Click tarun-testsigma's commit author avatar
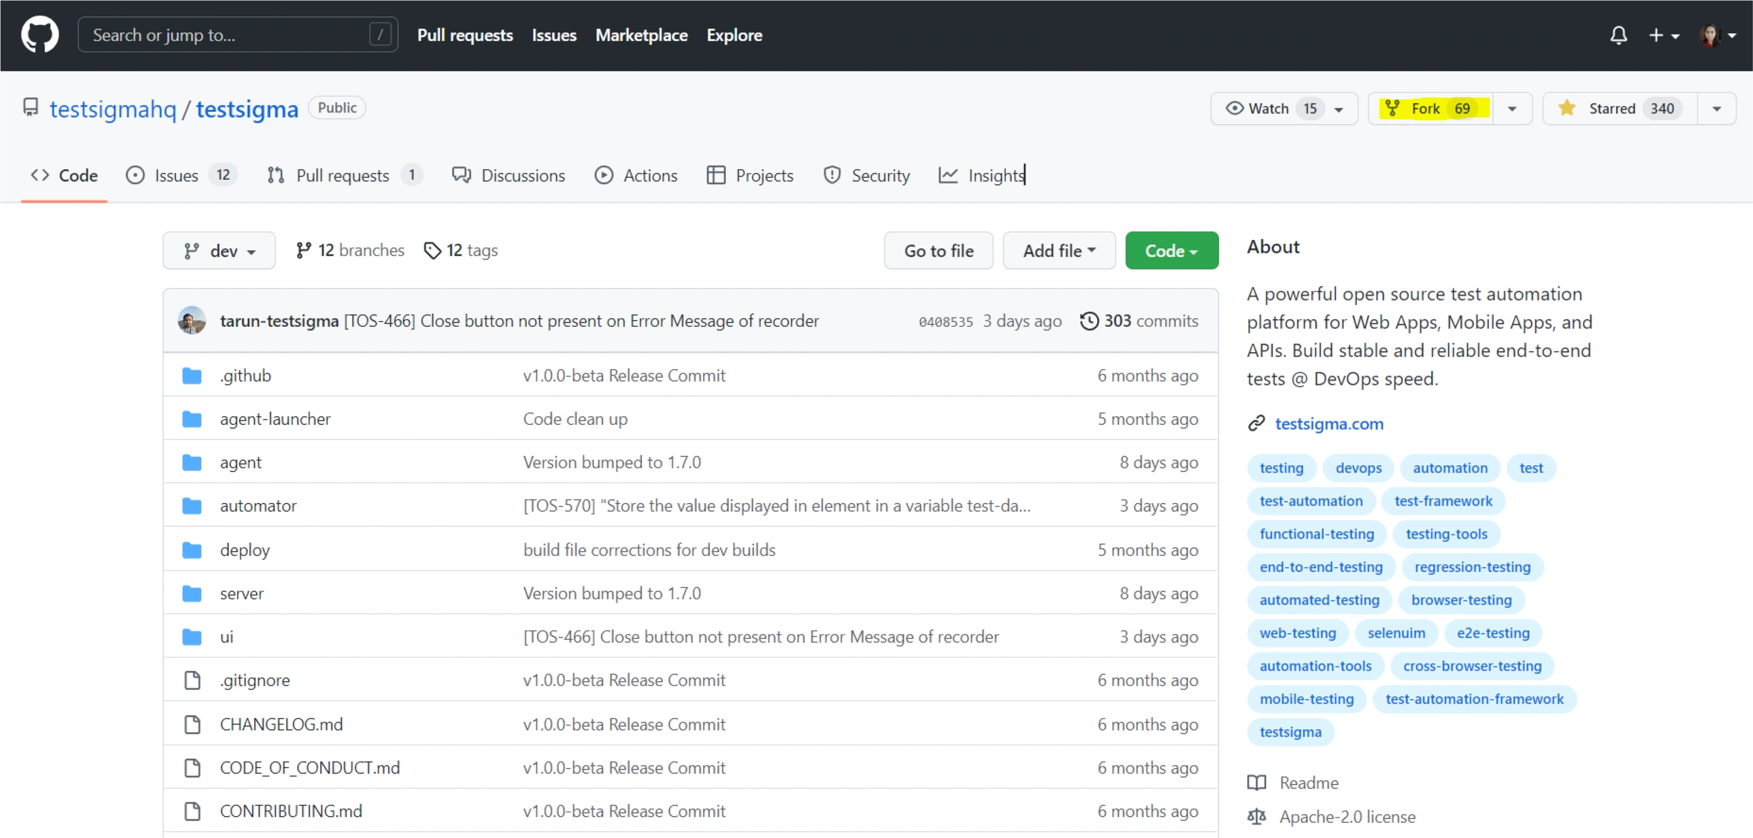This screenshot has width=1753, height=838. tap(192, 321)
